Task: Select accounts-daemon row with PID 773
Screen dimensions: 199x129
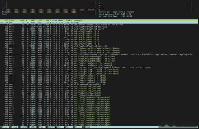Action: point(99,48)
